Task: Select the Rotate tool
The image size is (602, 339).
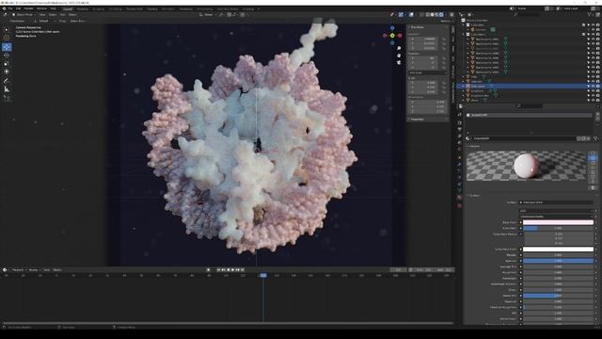Action: pyautogui.click(x=7, y=56)
